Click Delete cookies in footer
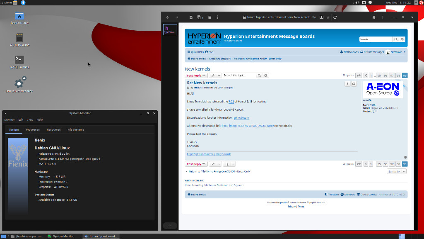This screenshot has height=239, width=424. 367,195
